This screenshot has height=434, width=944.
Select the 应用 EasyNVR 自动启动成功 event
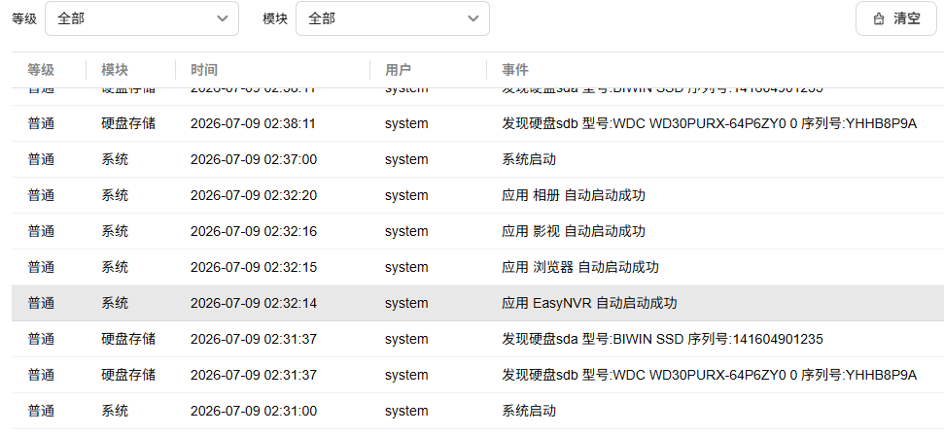click(x=589, y=303)
